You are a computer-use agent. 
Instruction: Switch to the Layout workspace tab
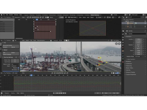pos(26,15)
